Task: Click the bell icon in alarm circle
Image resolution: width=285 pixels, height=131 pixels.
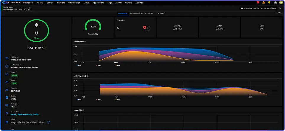Action: (x=37, y=25)
